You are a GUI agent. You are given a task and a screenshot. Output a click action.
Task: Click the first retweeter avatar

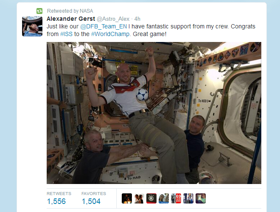[127, 198]
